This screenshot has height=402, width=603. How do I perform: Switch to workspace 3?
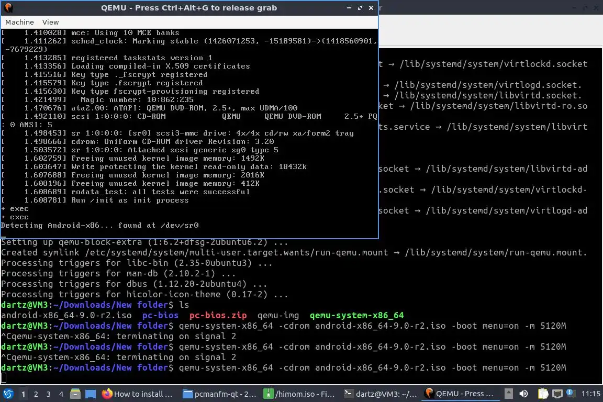point(49,394)
